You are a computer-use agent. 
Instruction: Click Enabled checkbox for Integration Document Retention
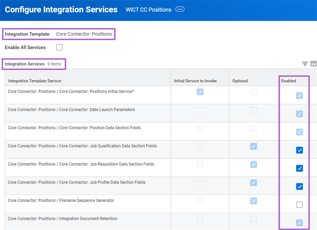tap(300, 223)
